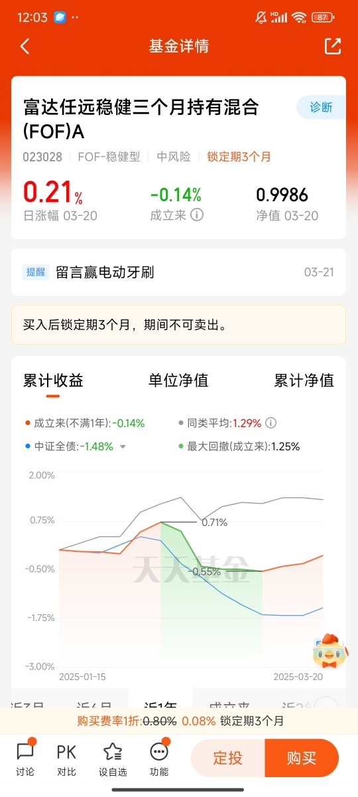Screen dimensions: 358x797
Task: Switch to 累计净值 tab
Action: [304, 381]
